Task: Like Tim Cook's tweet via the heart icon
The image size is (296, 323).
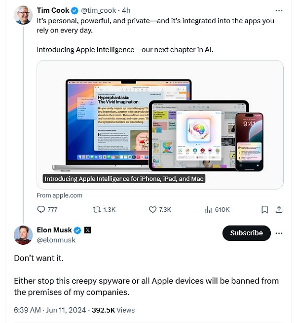Action: 152,209
